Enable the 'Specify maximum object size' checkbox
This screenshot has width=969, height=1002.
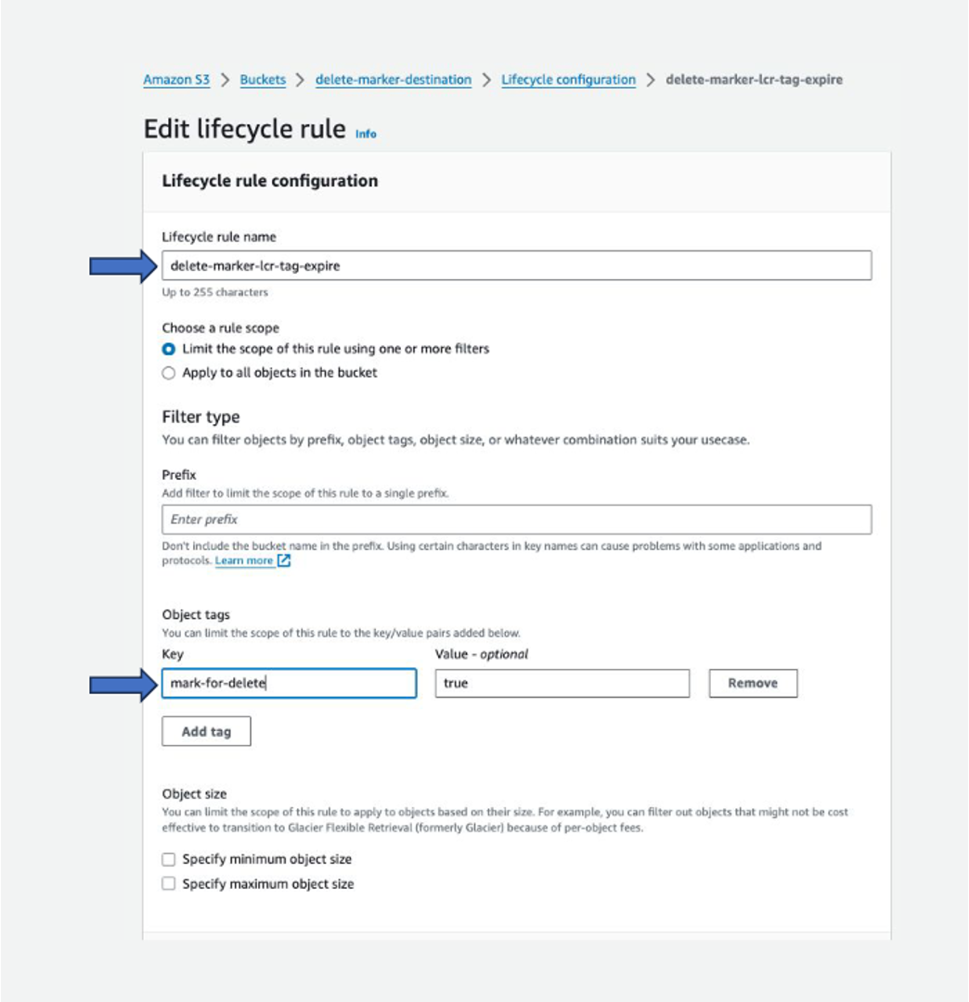(x=168, y=883)
